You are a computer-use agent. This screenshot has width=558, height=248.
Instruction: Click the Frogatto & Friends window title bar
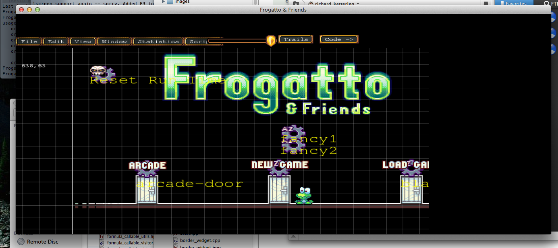(283, 10)
